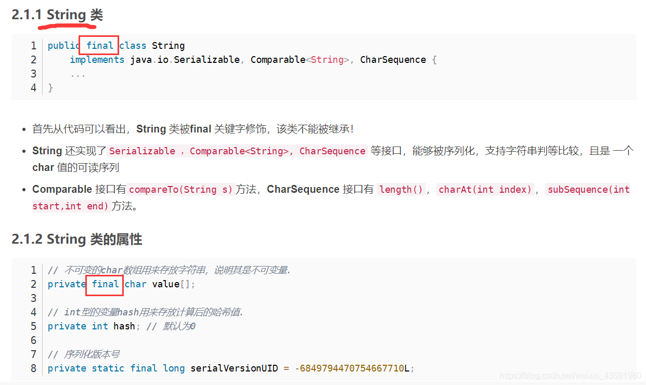
Task: Click the compareTo(String s) inline code
Action: tap(180, 190)
